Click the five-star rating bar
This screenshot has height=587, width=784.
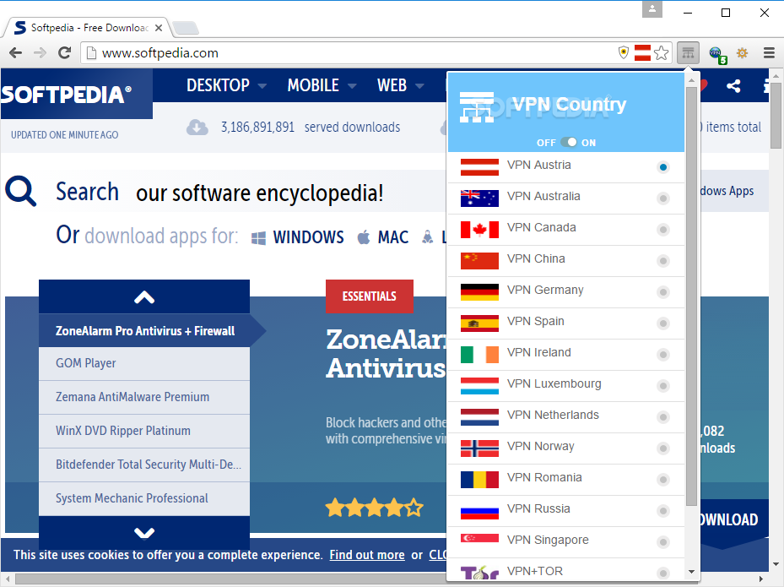pos(375,508)
